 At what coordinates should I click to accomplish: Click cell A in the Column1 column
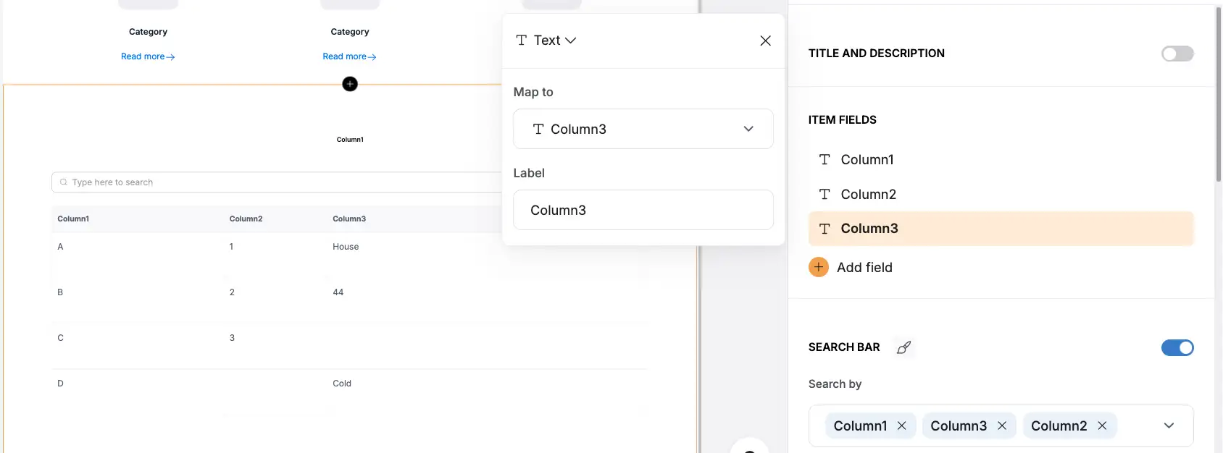[x=60, y=247]
